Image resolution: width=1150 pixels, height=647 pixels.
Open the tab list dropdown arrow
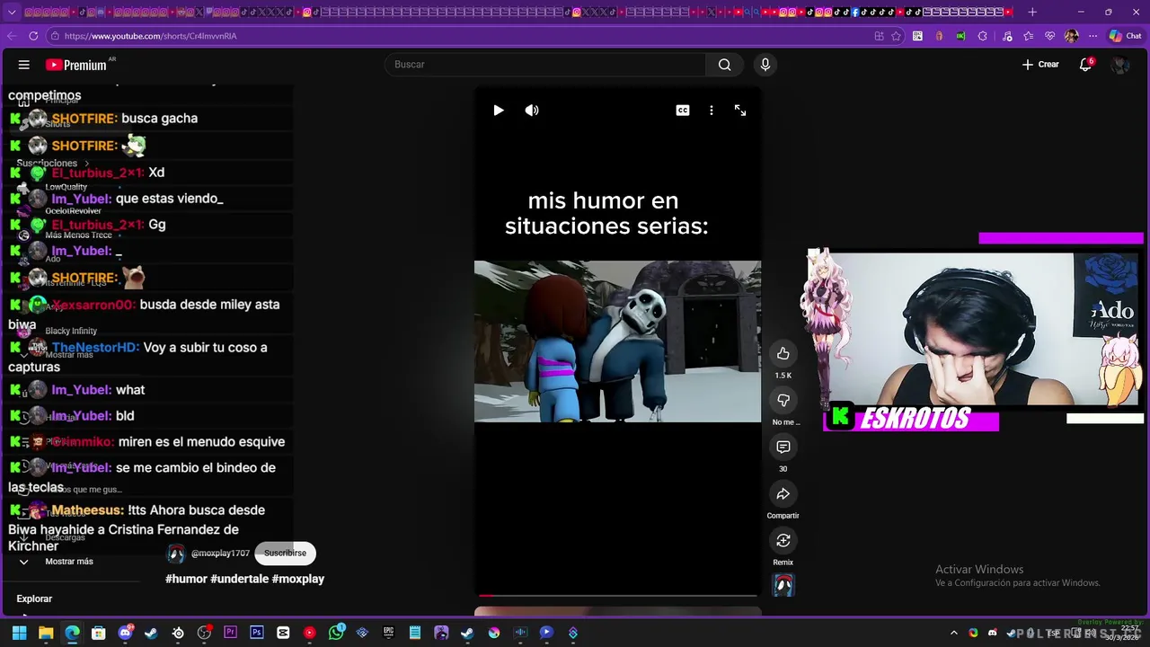click(x=12, y=12)
